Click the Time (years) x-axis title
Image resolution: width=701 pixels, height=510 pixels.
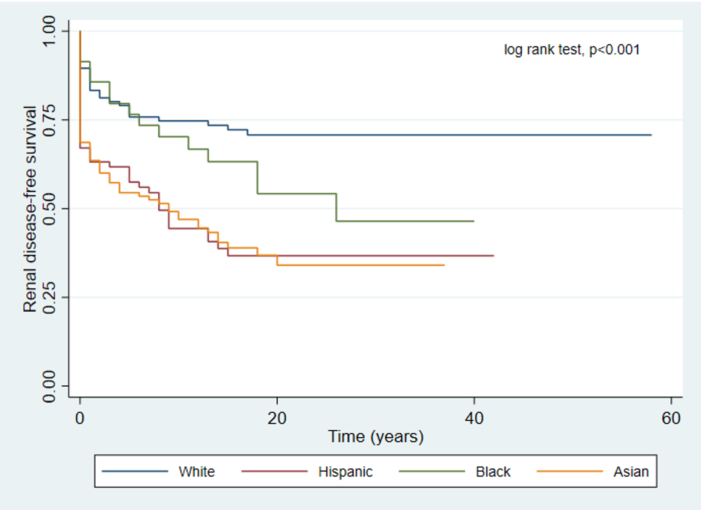click(x=376, y=437)
